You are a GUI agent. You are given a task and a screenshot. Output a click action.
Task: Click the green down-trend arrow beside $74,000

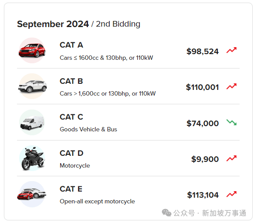pos(231,122)
